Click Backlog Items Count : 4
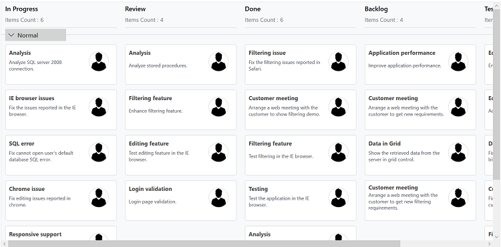This screenshot has width=501, height=247. point(383,20)
